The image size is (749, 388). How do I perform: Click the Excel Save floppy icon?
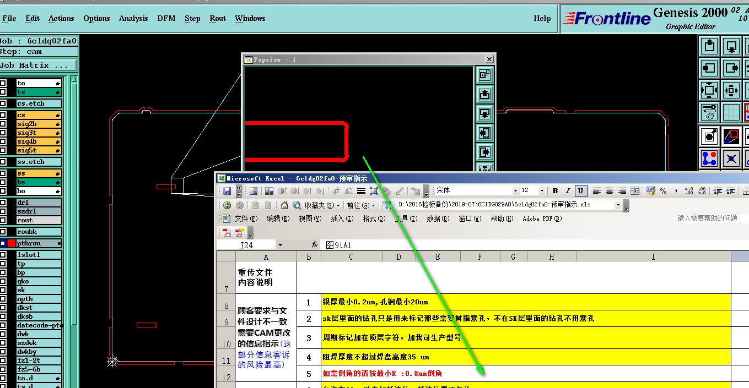pyautogui.click(x=227, y=191)
